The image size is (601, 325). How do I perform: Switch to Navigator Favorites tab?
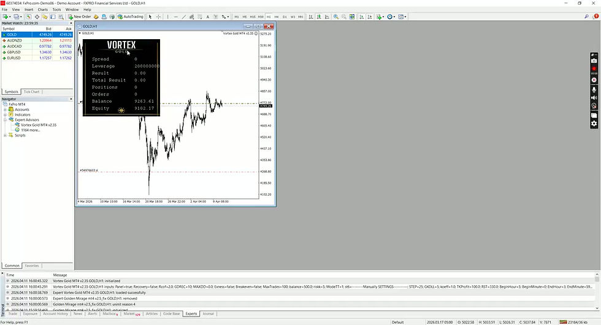32,266
